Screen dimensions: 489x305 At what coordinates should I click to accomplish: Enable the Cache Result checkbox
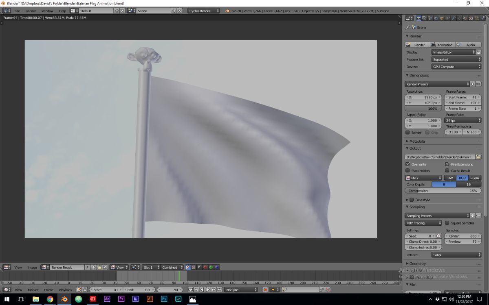coord(447,170)
